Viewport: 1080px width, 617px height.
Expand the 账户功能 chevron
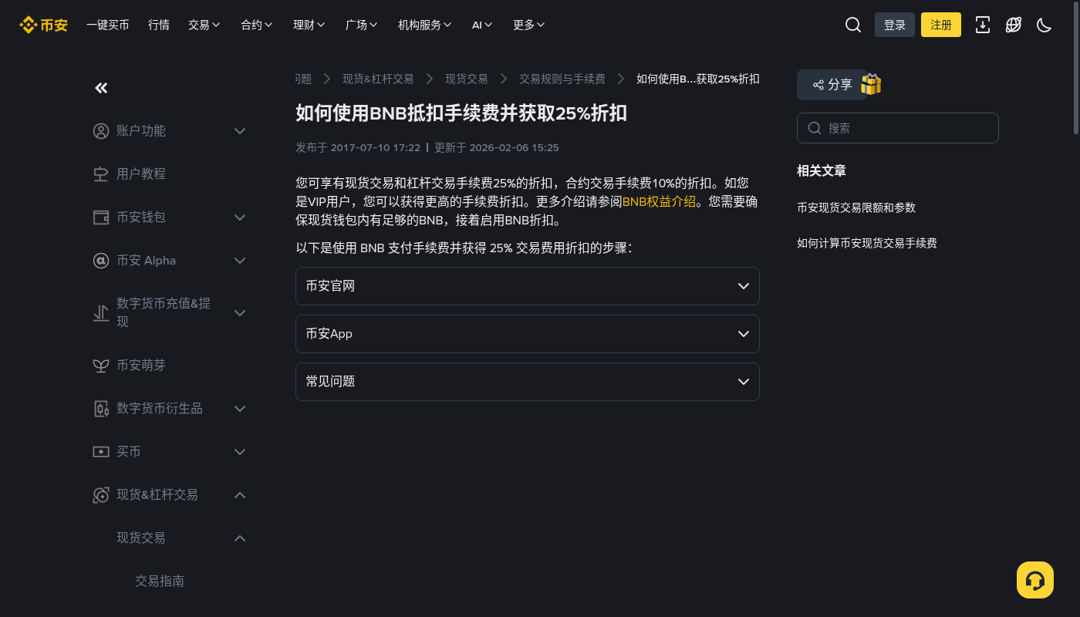click(x=240, y=131)
